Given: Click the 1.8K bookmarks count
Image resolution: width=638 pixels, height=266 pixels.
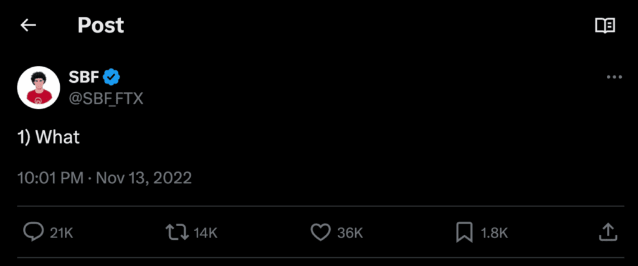Looking at the screenshot, I should [495, 233].
